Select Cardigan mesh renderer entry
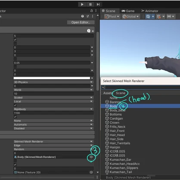The height and width of the screenshot is (180, 180). 140,118
